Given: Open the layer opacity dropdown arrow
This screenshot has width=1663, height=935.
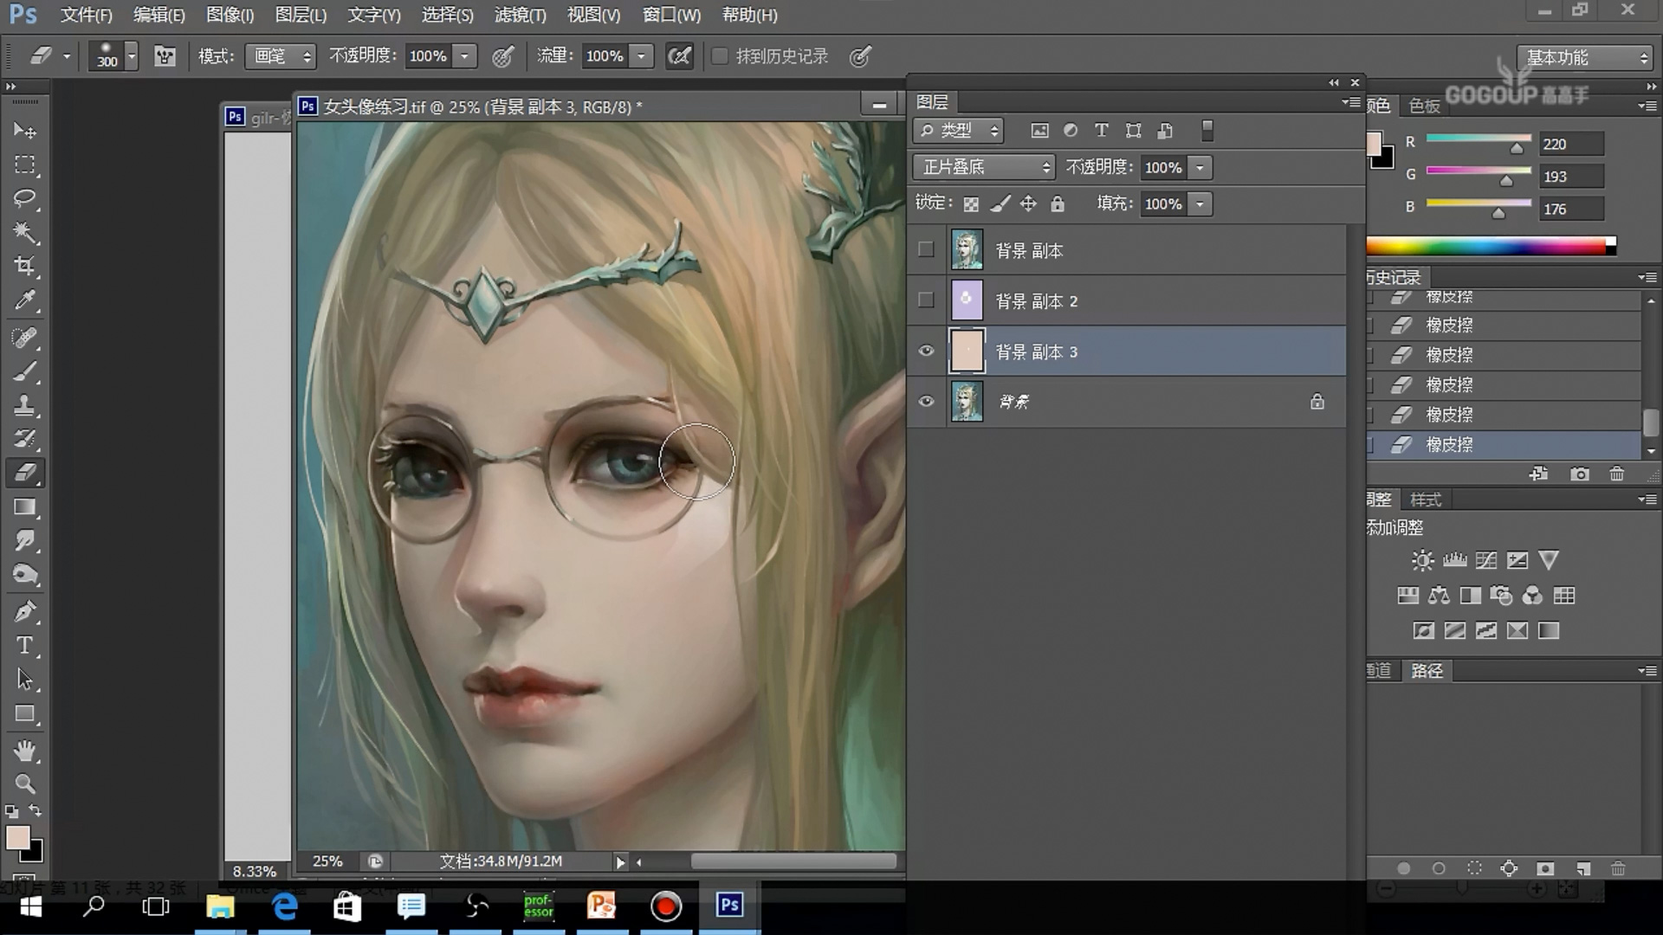Looking at the screenshot, I should pos(1200,167).
